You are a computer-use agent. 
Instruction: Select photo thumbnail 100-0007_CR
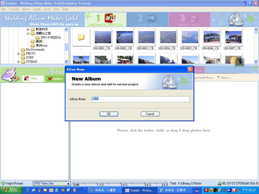233,37
